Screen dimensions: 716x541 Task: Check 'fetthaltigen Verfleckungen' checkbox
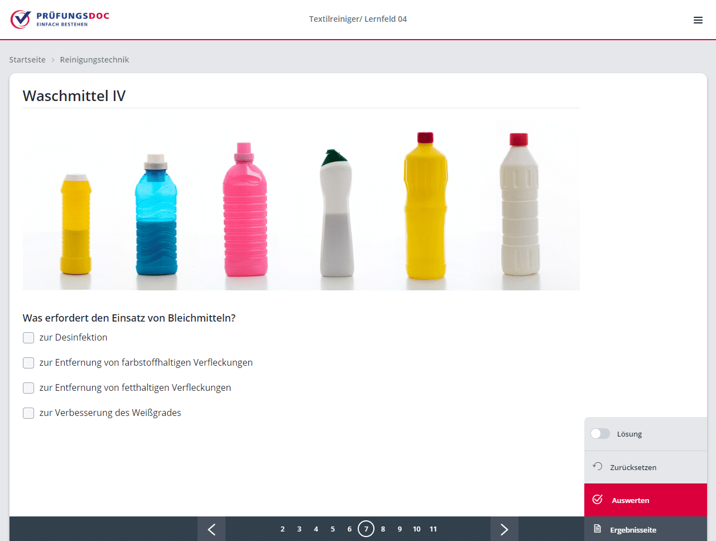28,388
